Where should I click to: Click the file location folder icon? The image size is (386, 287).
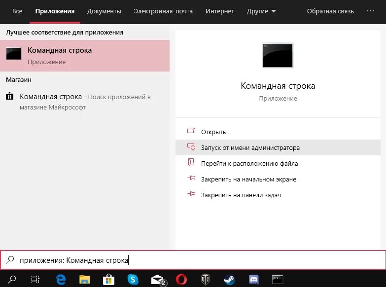tap(191, 162)
